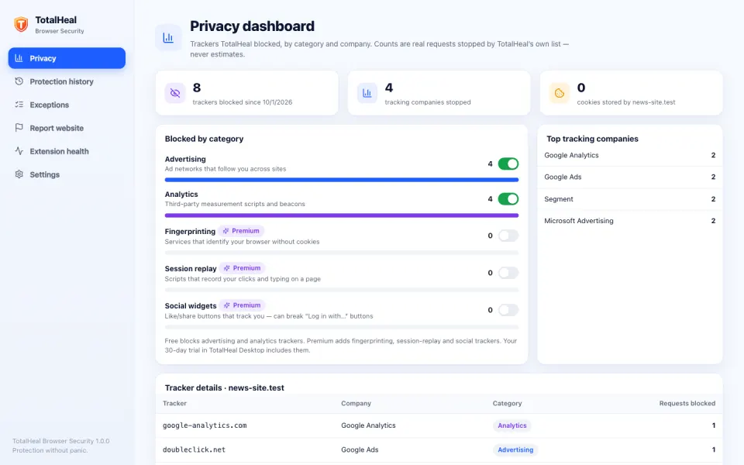Select the Google Ads company row
The height and width of the screenshot is (465, 744).
(629, 177)
